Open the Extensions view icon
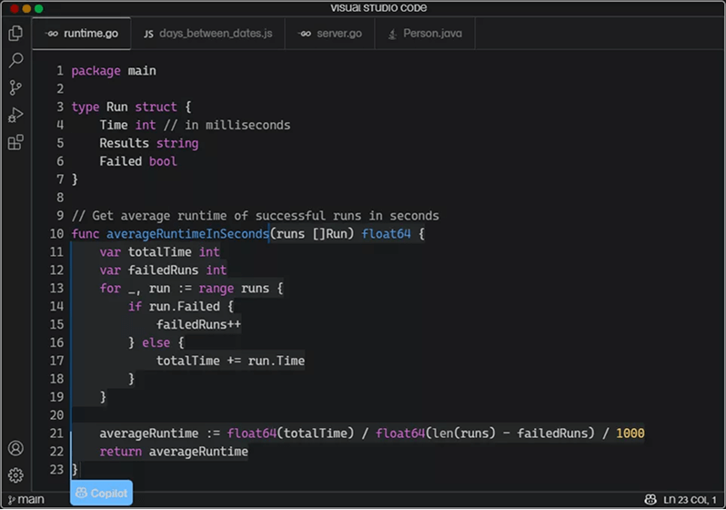 coord(15,143)
